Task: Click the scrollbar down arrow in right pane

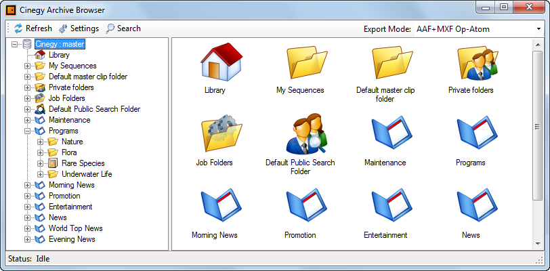Action: (x=537, y=244)
